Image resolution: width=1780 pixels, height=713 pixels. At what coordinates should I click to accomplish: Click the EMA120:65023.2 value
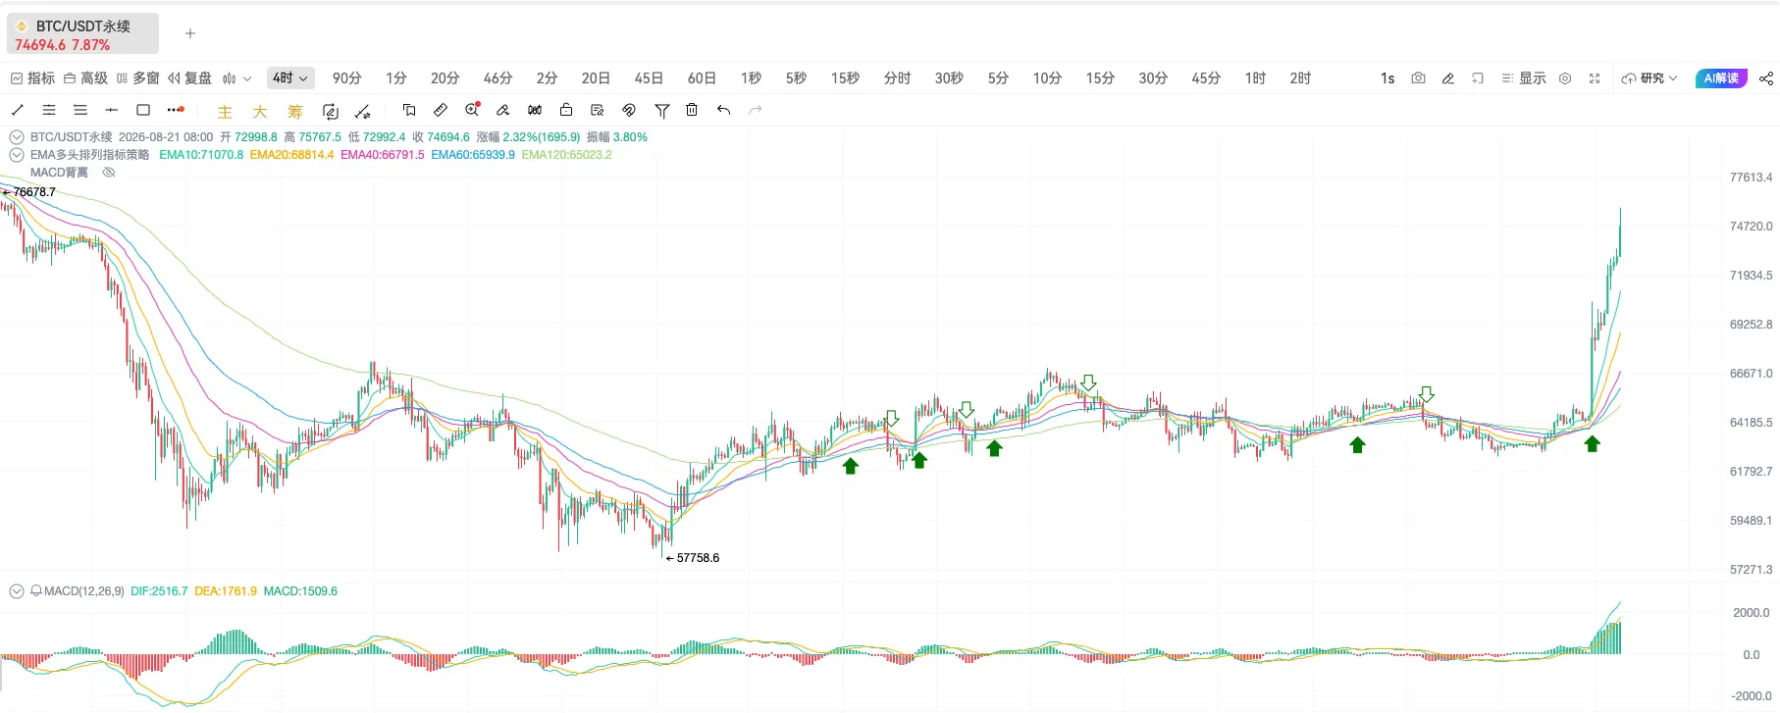[566, 155]
